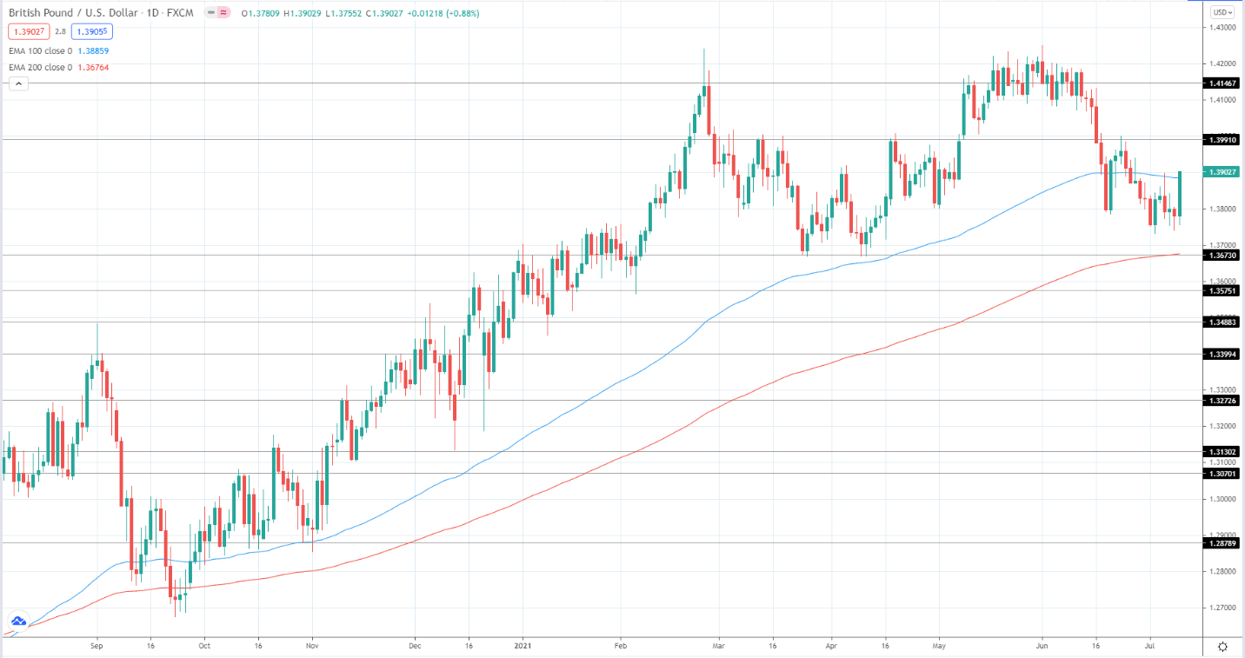This screenshot has height=658, width=1245.
Task: Click the green current price 1.39027 axis label
Action: click(1222, 172)
